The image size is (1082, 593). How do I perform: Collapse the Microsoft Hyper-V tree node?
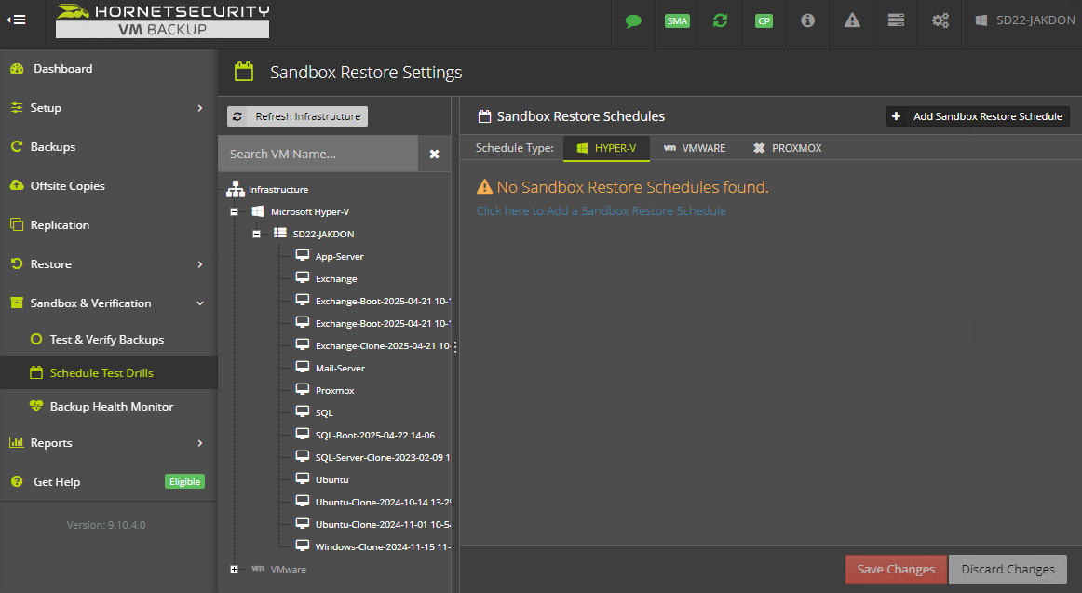tap(235, 212)
